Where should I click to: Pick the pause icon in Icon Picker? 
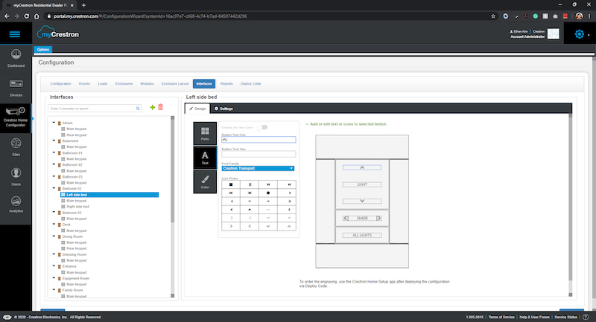250,184
